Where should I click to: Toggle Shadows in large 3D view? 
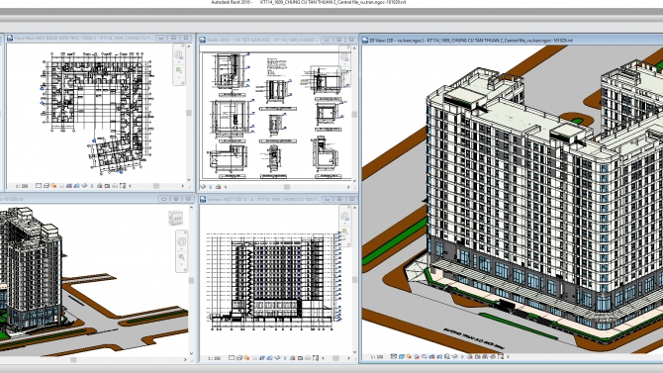[x=417, y=357]
